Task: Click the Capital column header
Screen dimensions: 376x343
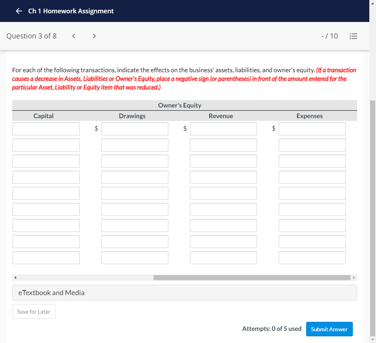Action: click(44, 116)
